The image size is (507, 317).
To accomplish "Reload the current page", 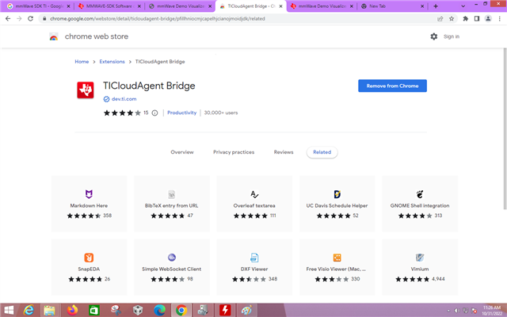I will [30, 19].
